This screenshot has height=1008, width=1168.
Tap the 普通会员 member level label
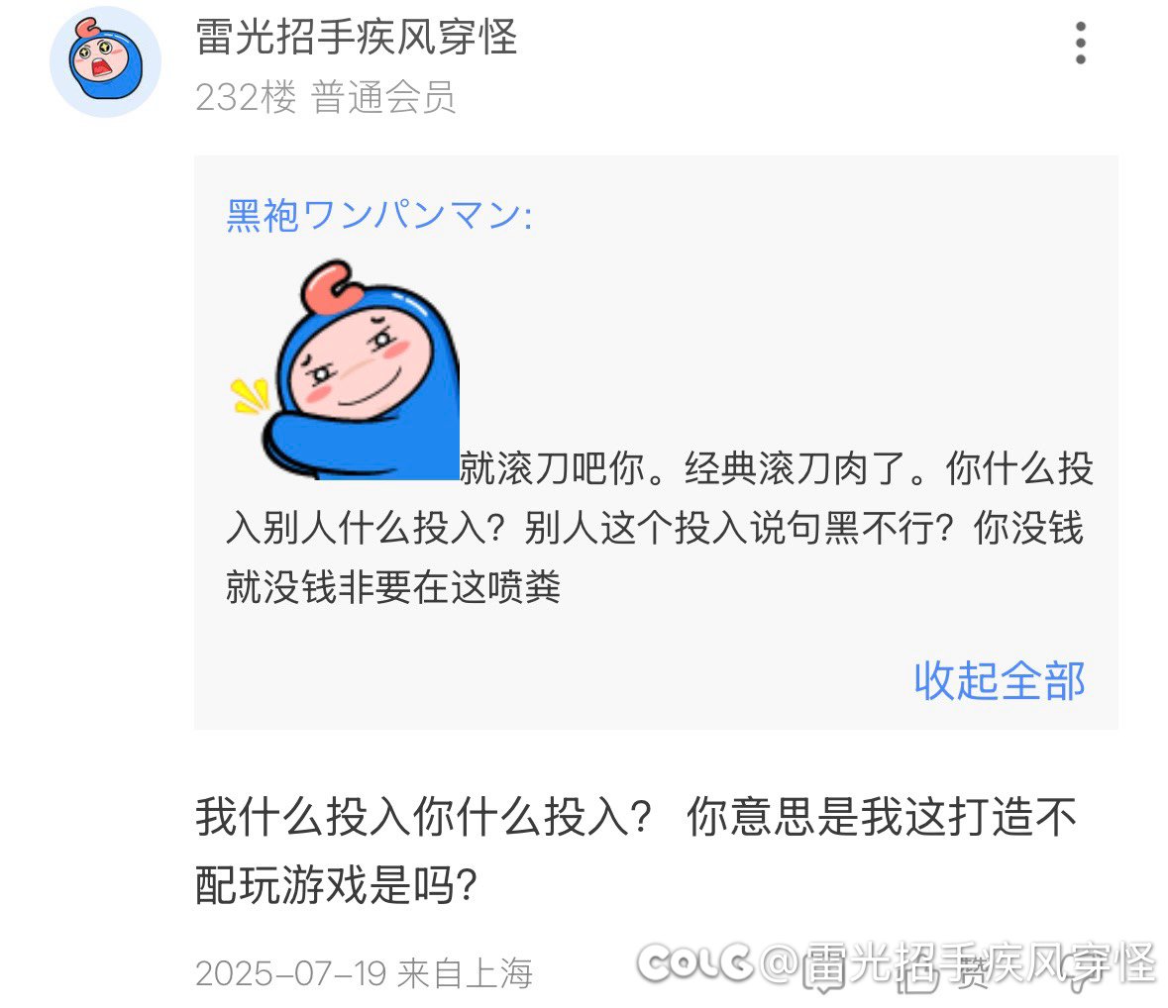pyautogui.click(x=382, y=97)
